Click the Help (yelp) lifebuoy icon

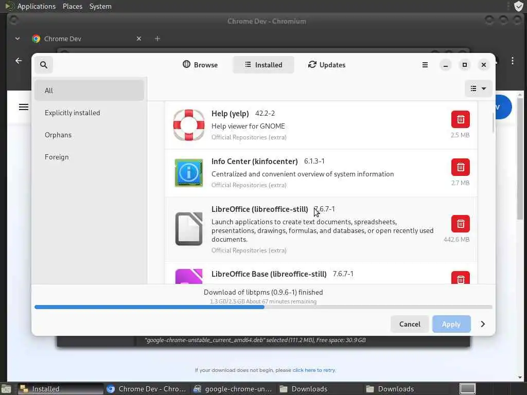pyautogui.click(x=188, y=125)
